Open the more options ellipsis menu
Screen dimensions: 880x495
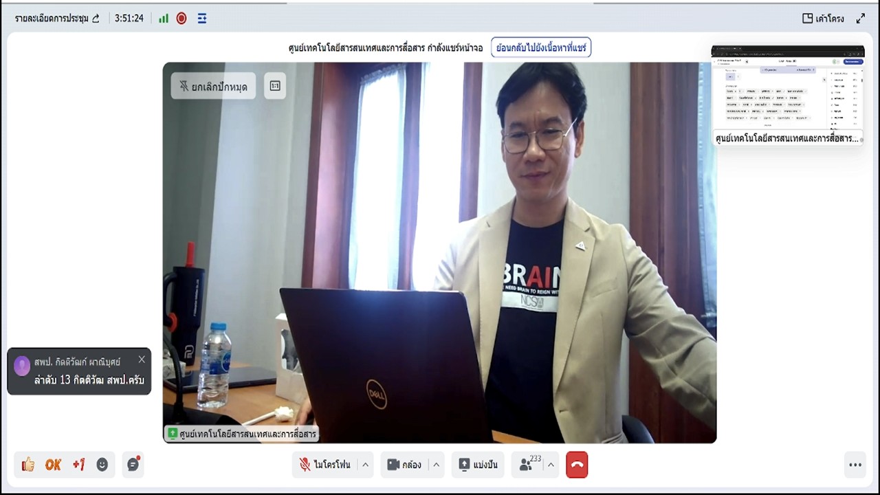[855, 465]
